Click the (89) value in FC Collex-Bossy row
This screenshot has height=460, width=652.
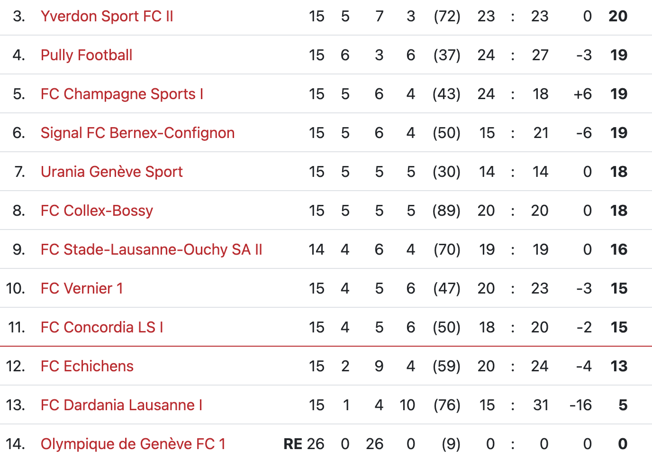(x=446, y=211)
